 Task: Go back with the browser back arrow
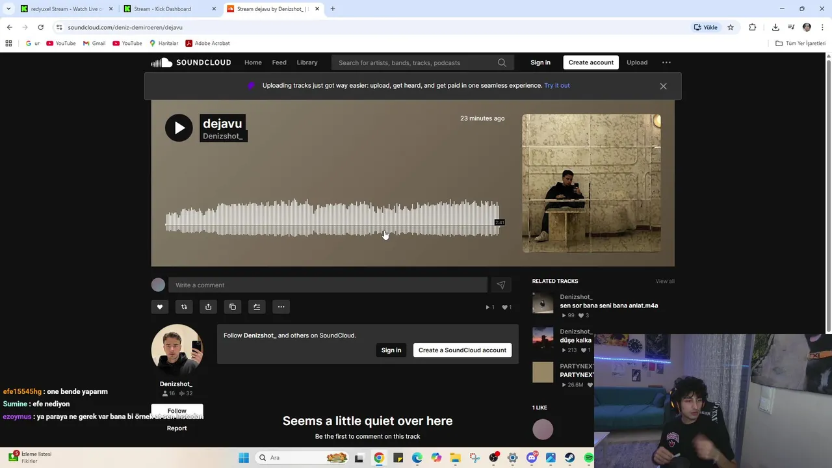point(9,27)
